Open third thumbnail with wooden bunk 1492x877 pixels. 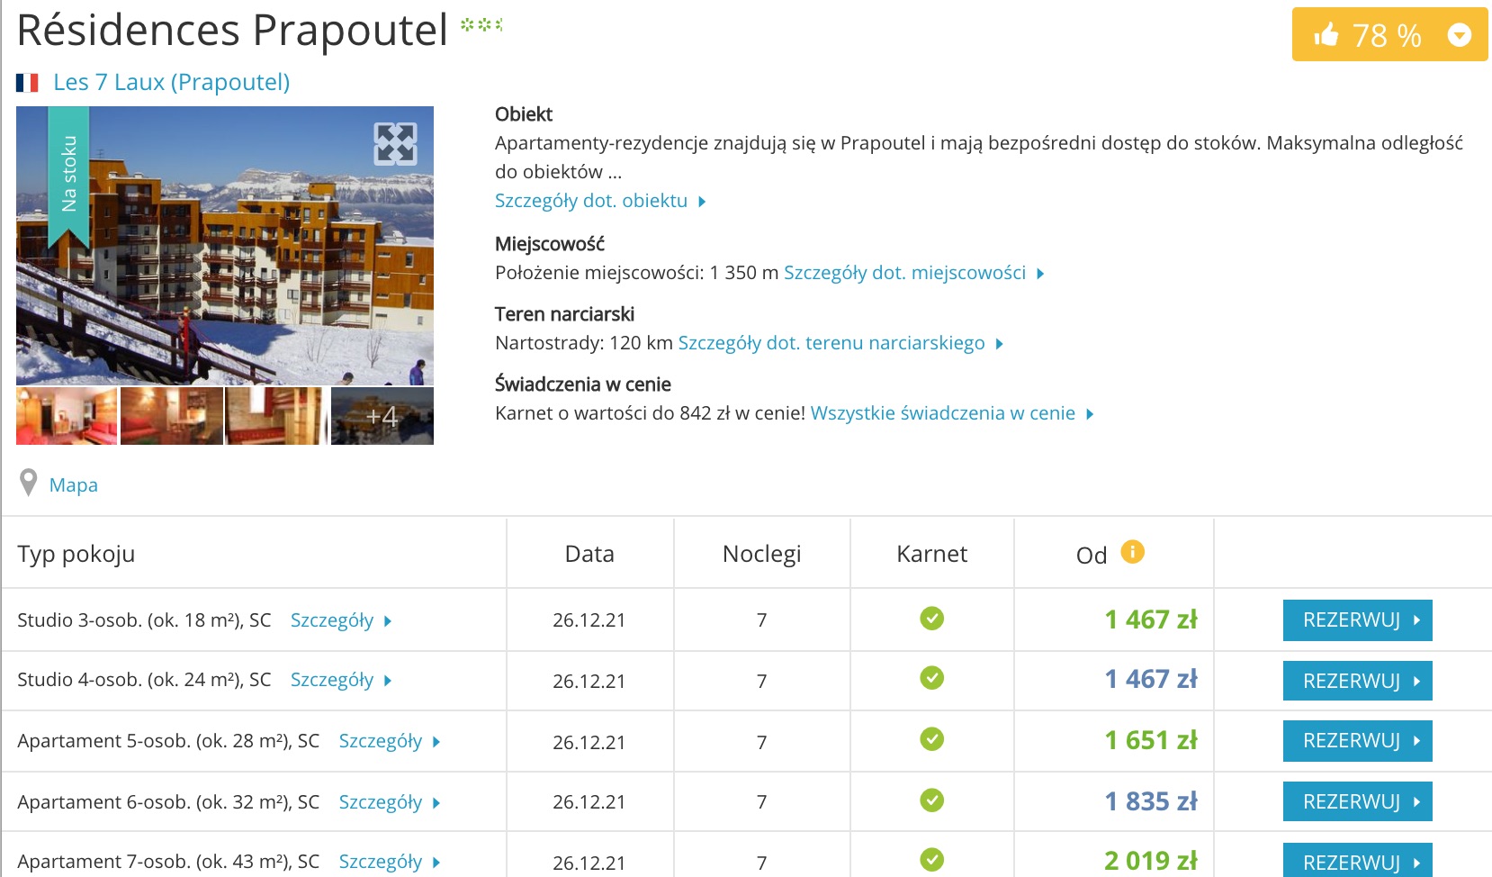275,416
